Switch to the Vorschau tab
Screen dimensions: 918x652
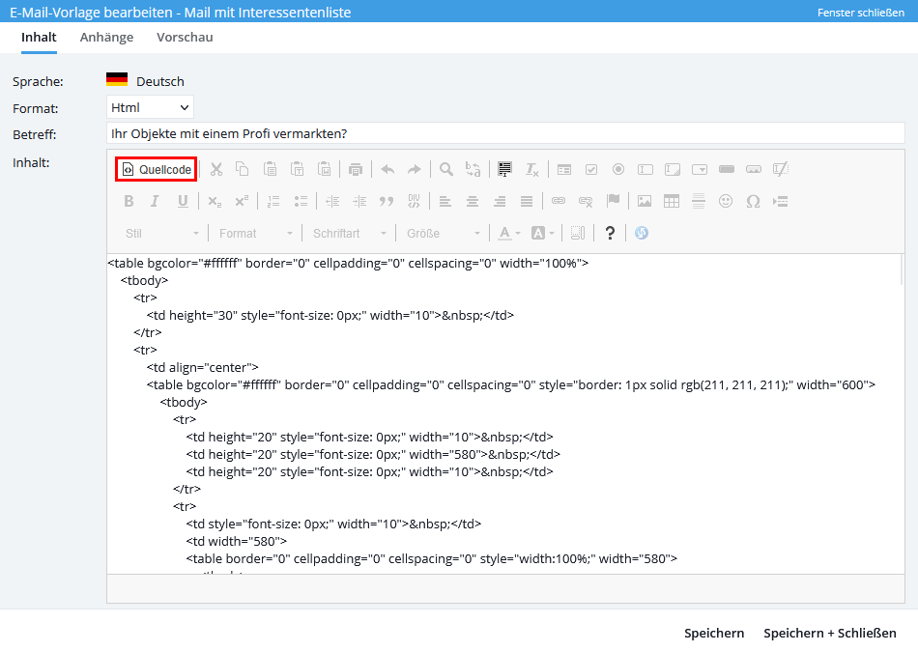(185, 37)
